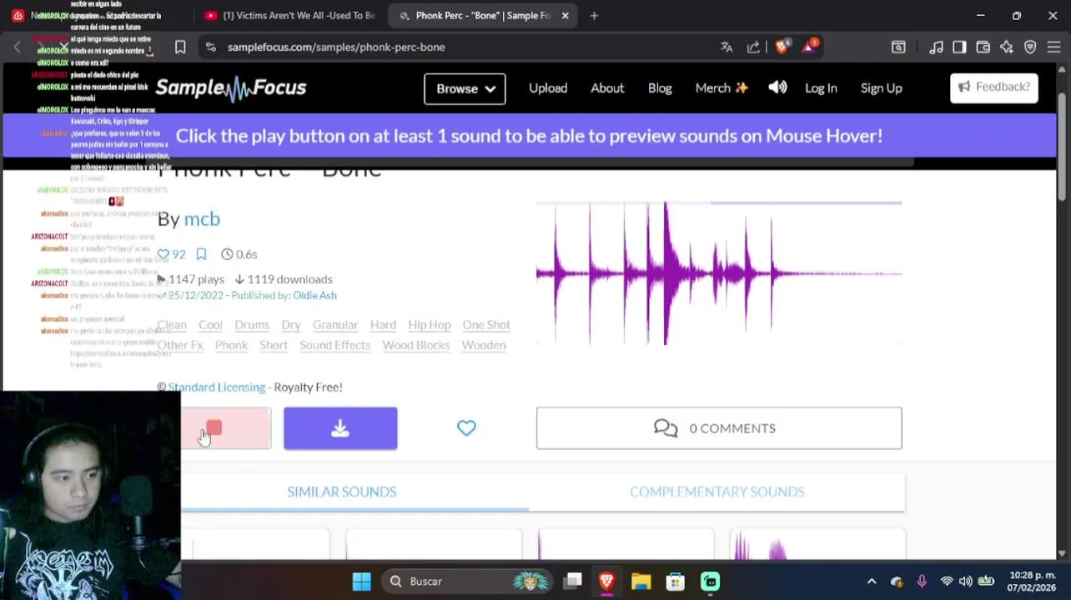Screen dimensions: 1071x600
Task: Click the Drums tag
Action: tap(252, 325)
